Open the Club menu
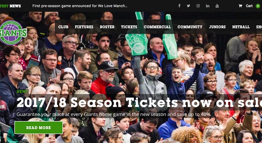The width and height of the screenshot is (262, 143). point(63,27)
